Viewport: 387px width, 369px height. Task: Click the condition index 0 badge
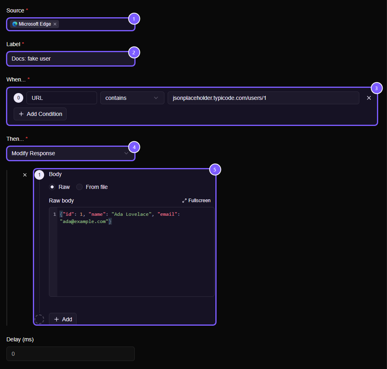18,98
